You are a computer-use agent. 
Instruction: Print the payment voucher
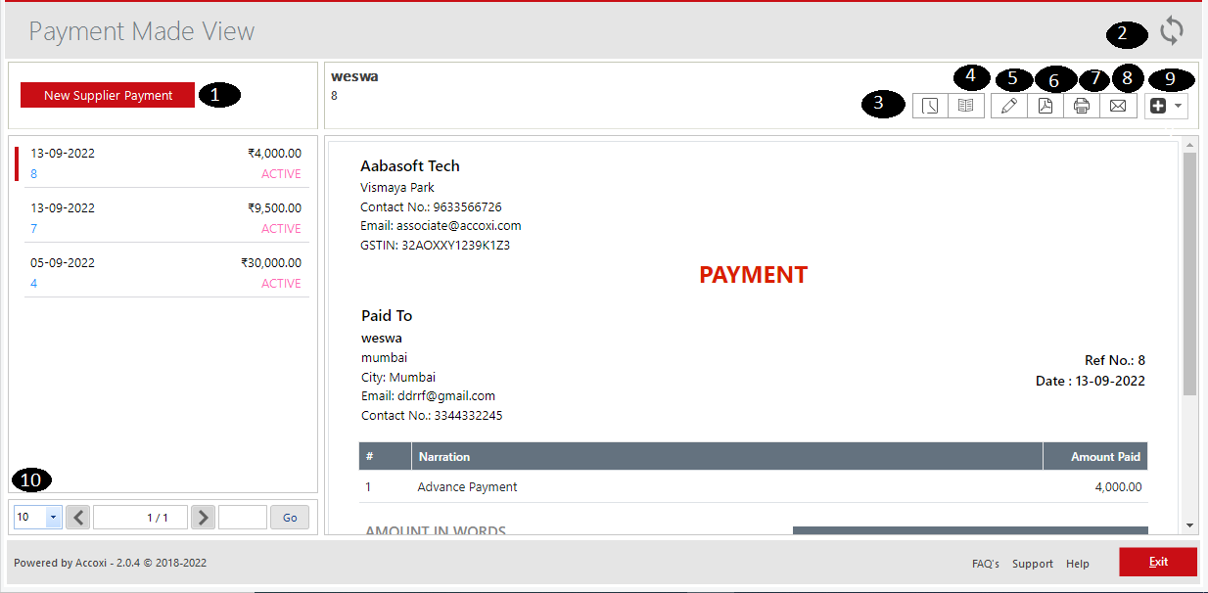pos(1082,106)
